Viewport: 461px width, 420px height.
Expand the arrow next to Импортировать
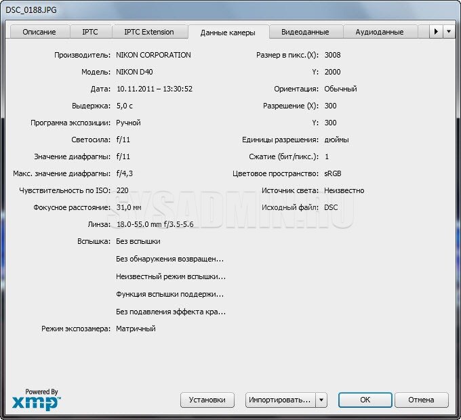pyautogui.click(x=321, y=400)
